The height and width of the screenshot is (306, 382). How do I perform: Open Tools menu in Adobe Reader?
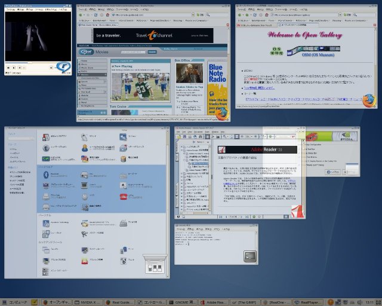(207, 131)
